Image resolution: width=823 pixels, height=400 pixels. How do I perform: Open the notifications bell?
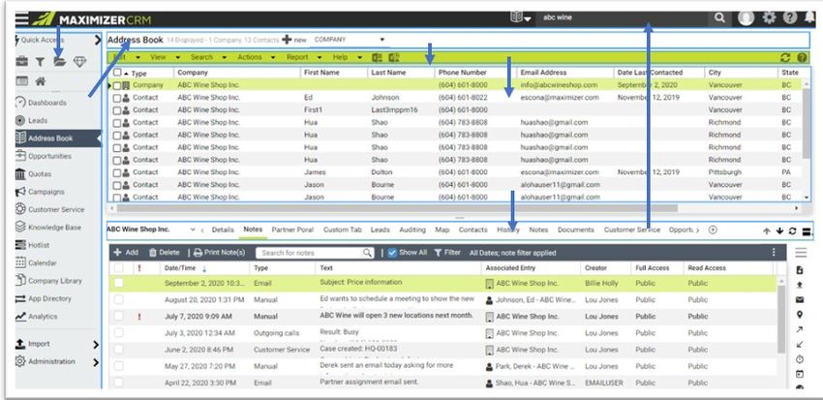(x=809, y=17)
